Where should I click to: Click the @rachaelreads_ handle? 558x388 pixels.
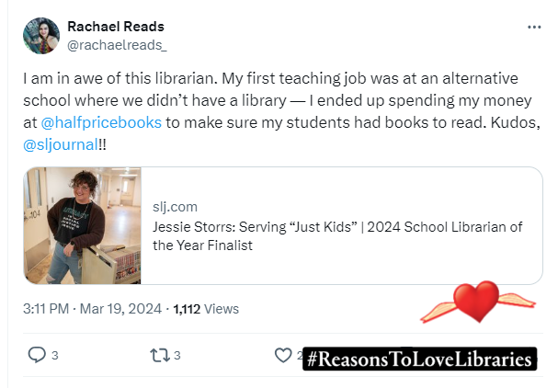tap(117, 43)
